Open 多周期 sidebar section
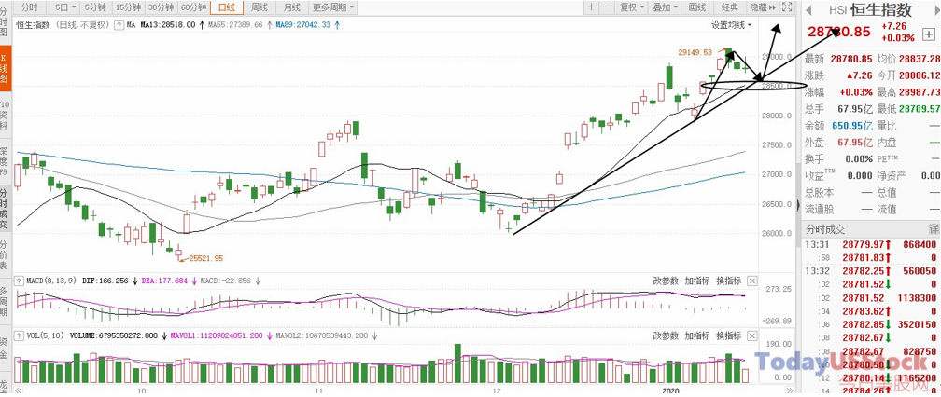The height and width of the screenshot is (397, 941). [5, 302]
